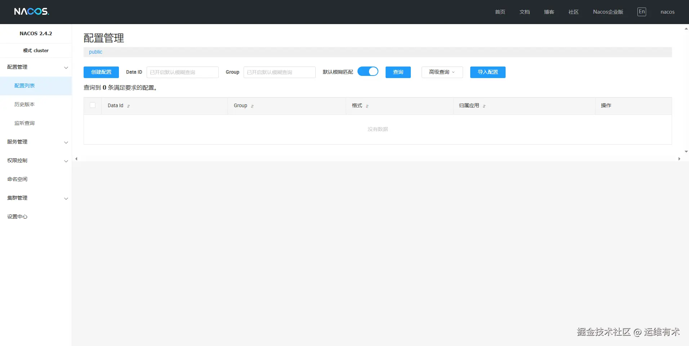Open 文档 from the top navigation
Viewport: 689px width, 346px height.
524,12
